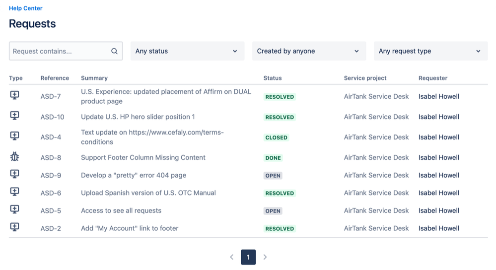
Task: Click the request type icon for ASD-7
Action: (x=14, y=95)
